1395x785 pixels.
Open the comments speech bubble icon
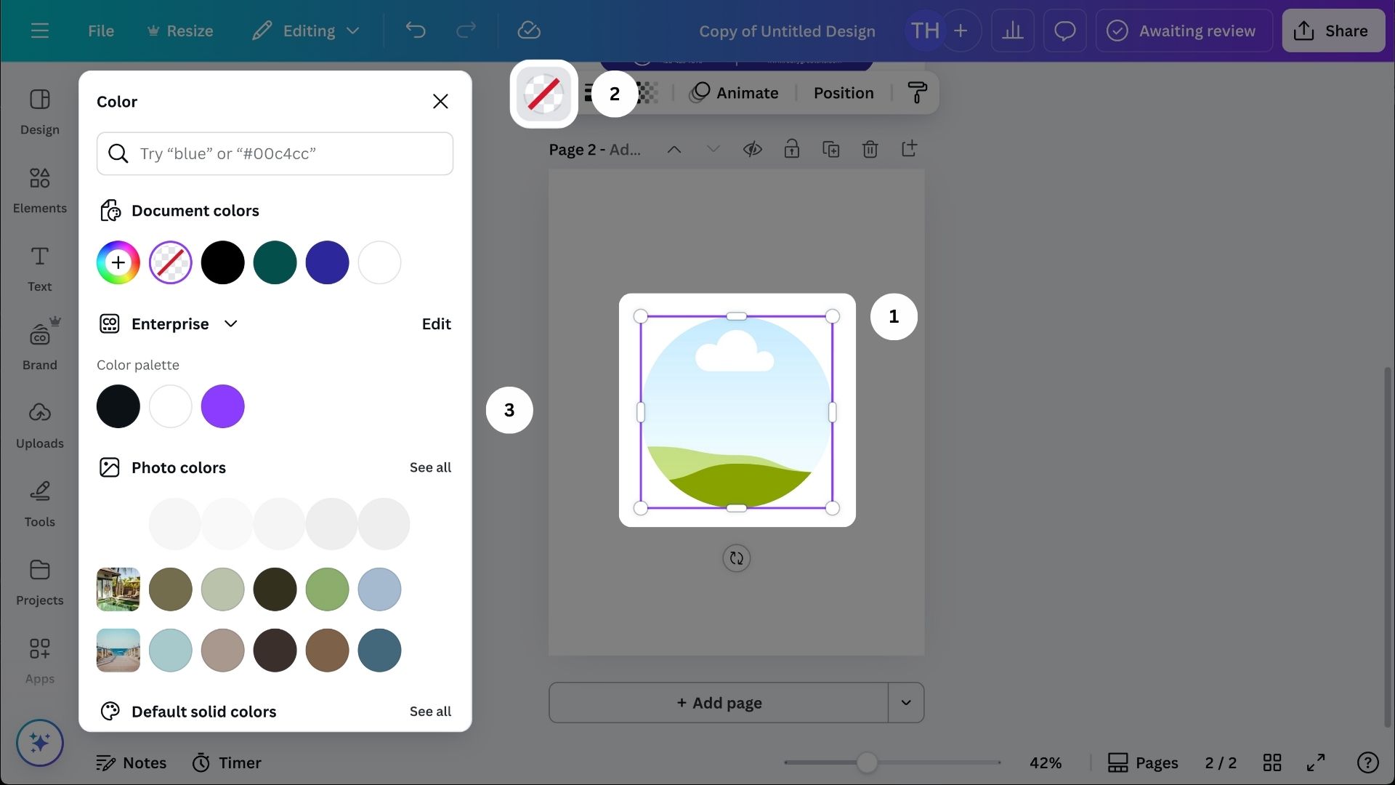[1064, 31]
